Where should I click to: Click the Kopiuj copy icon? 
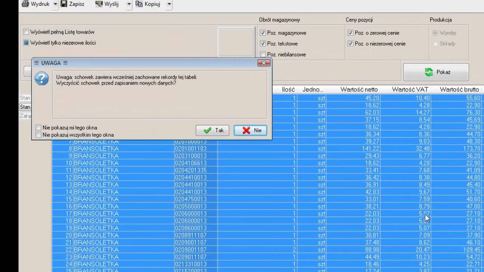[x=139, y=4]
